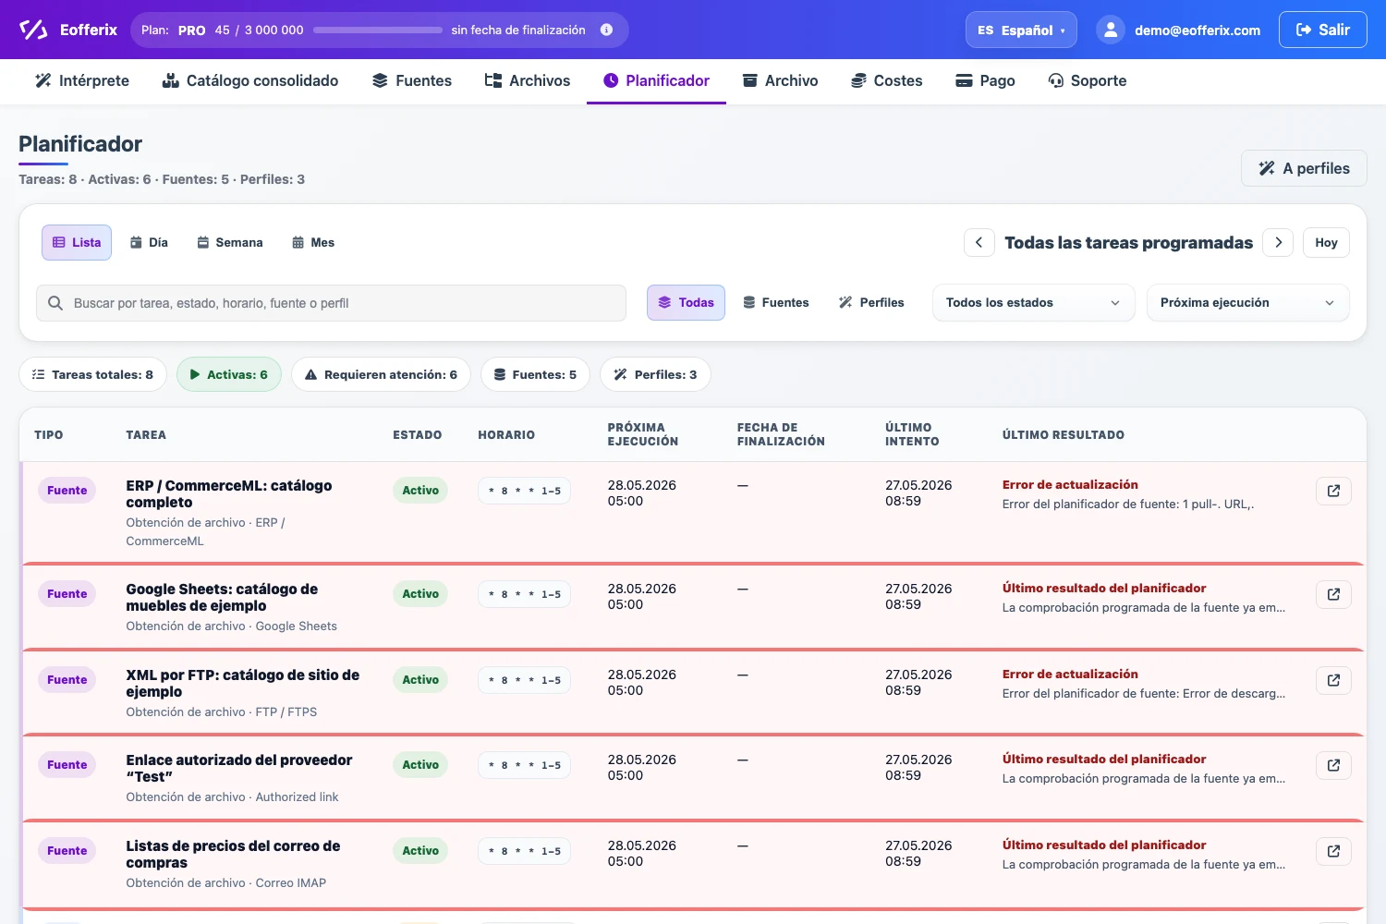This screenshot has height=924, width=1386.
Task: Click the plan usage progress bar
Action: click(x=378, y=30)
